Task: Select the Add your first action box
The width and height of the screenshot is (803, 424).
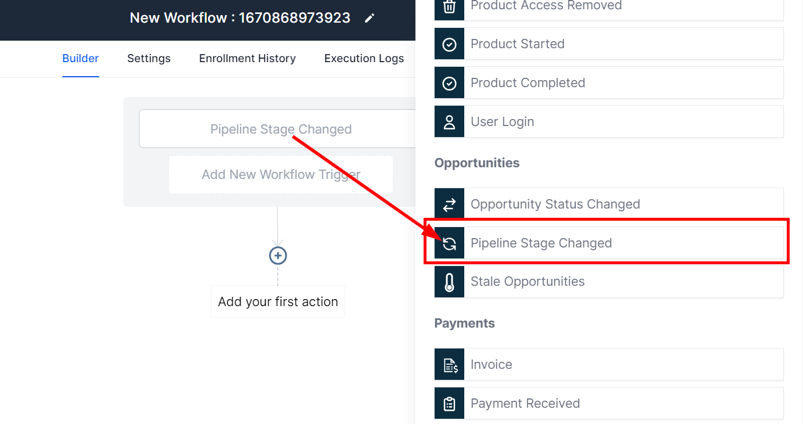Action: point(278,302)
